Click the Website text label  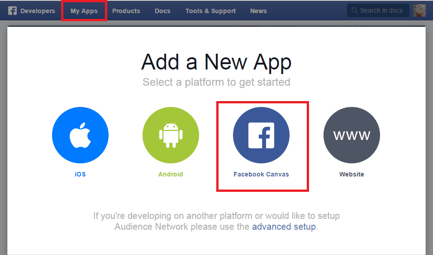click(352, 174)
